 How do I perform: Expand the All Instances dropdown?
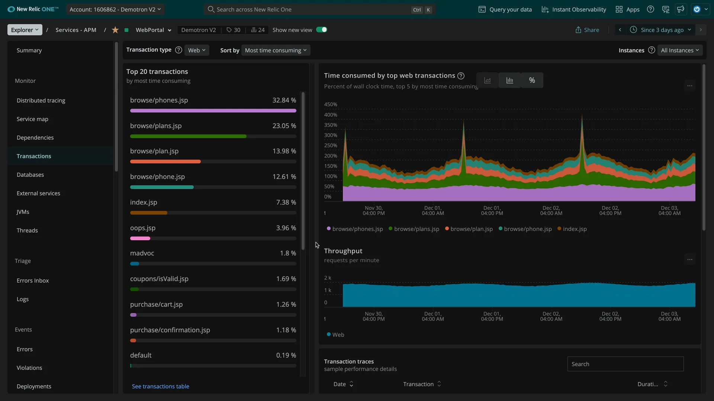pyautogui.click(x=680, y=50)
